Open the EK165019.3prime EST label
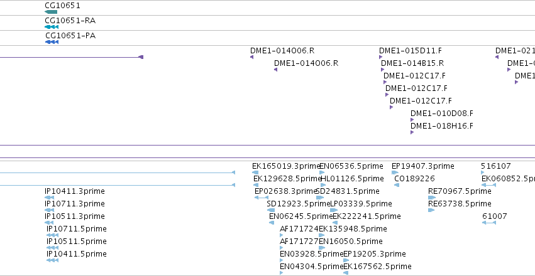Image resolution: width=535 pixels, height=276 pixels. coord(286,166)
